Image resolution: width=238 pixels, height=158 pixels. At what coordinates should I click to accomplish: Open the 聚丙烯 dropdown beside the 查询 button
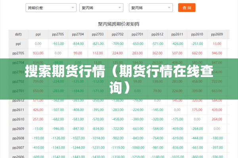coord(151,8)
